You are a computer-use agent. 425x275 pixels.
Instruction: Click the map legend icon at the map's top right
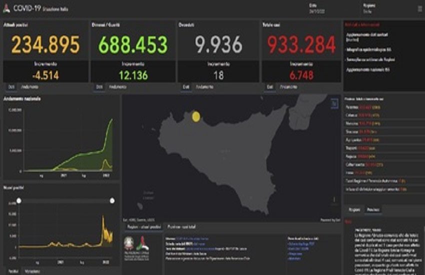[334, 103]
